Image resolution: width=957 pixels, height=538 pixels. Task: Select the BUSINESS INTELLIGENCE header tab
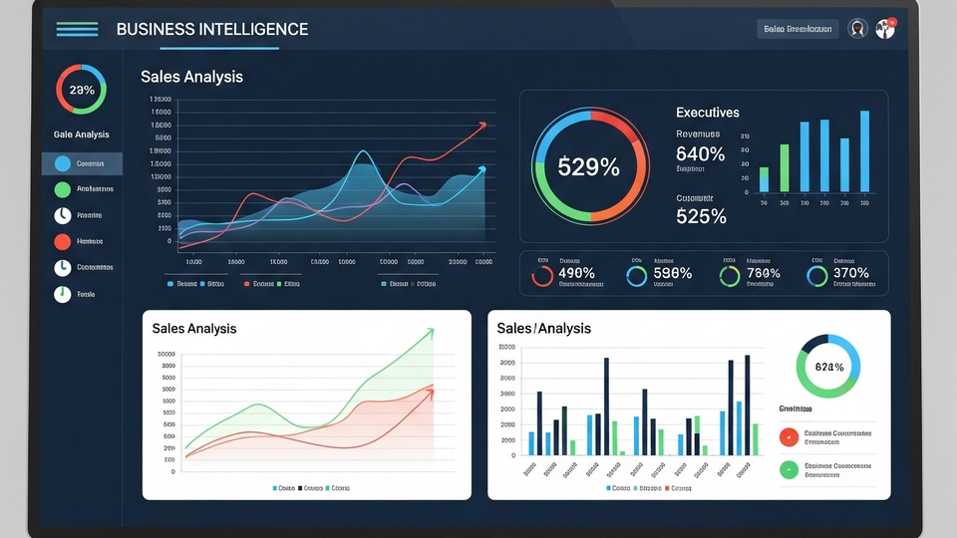coord(211,30)
